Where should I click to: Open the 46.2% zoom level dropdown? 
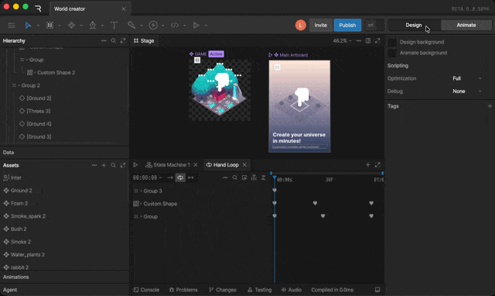tap(342, 41)
